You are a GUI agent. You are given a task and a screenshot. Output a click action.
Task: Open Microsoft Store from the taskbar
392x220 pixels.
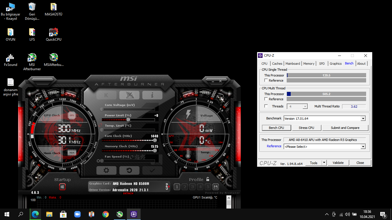[x=63, y=214]
